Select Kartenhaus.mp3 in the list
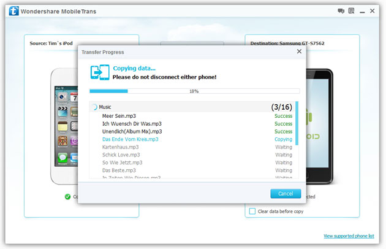Screen dimensions: 386x249 coord(120,147)
